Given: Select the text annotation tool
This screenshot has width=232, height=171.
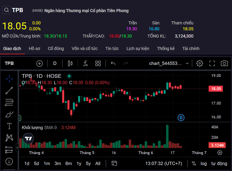Looking at the screenshot, I should click(9, 126).
